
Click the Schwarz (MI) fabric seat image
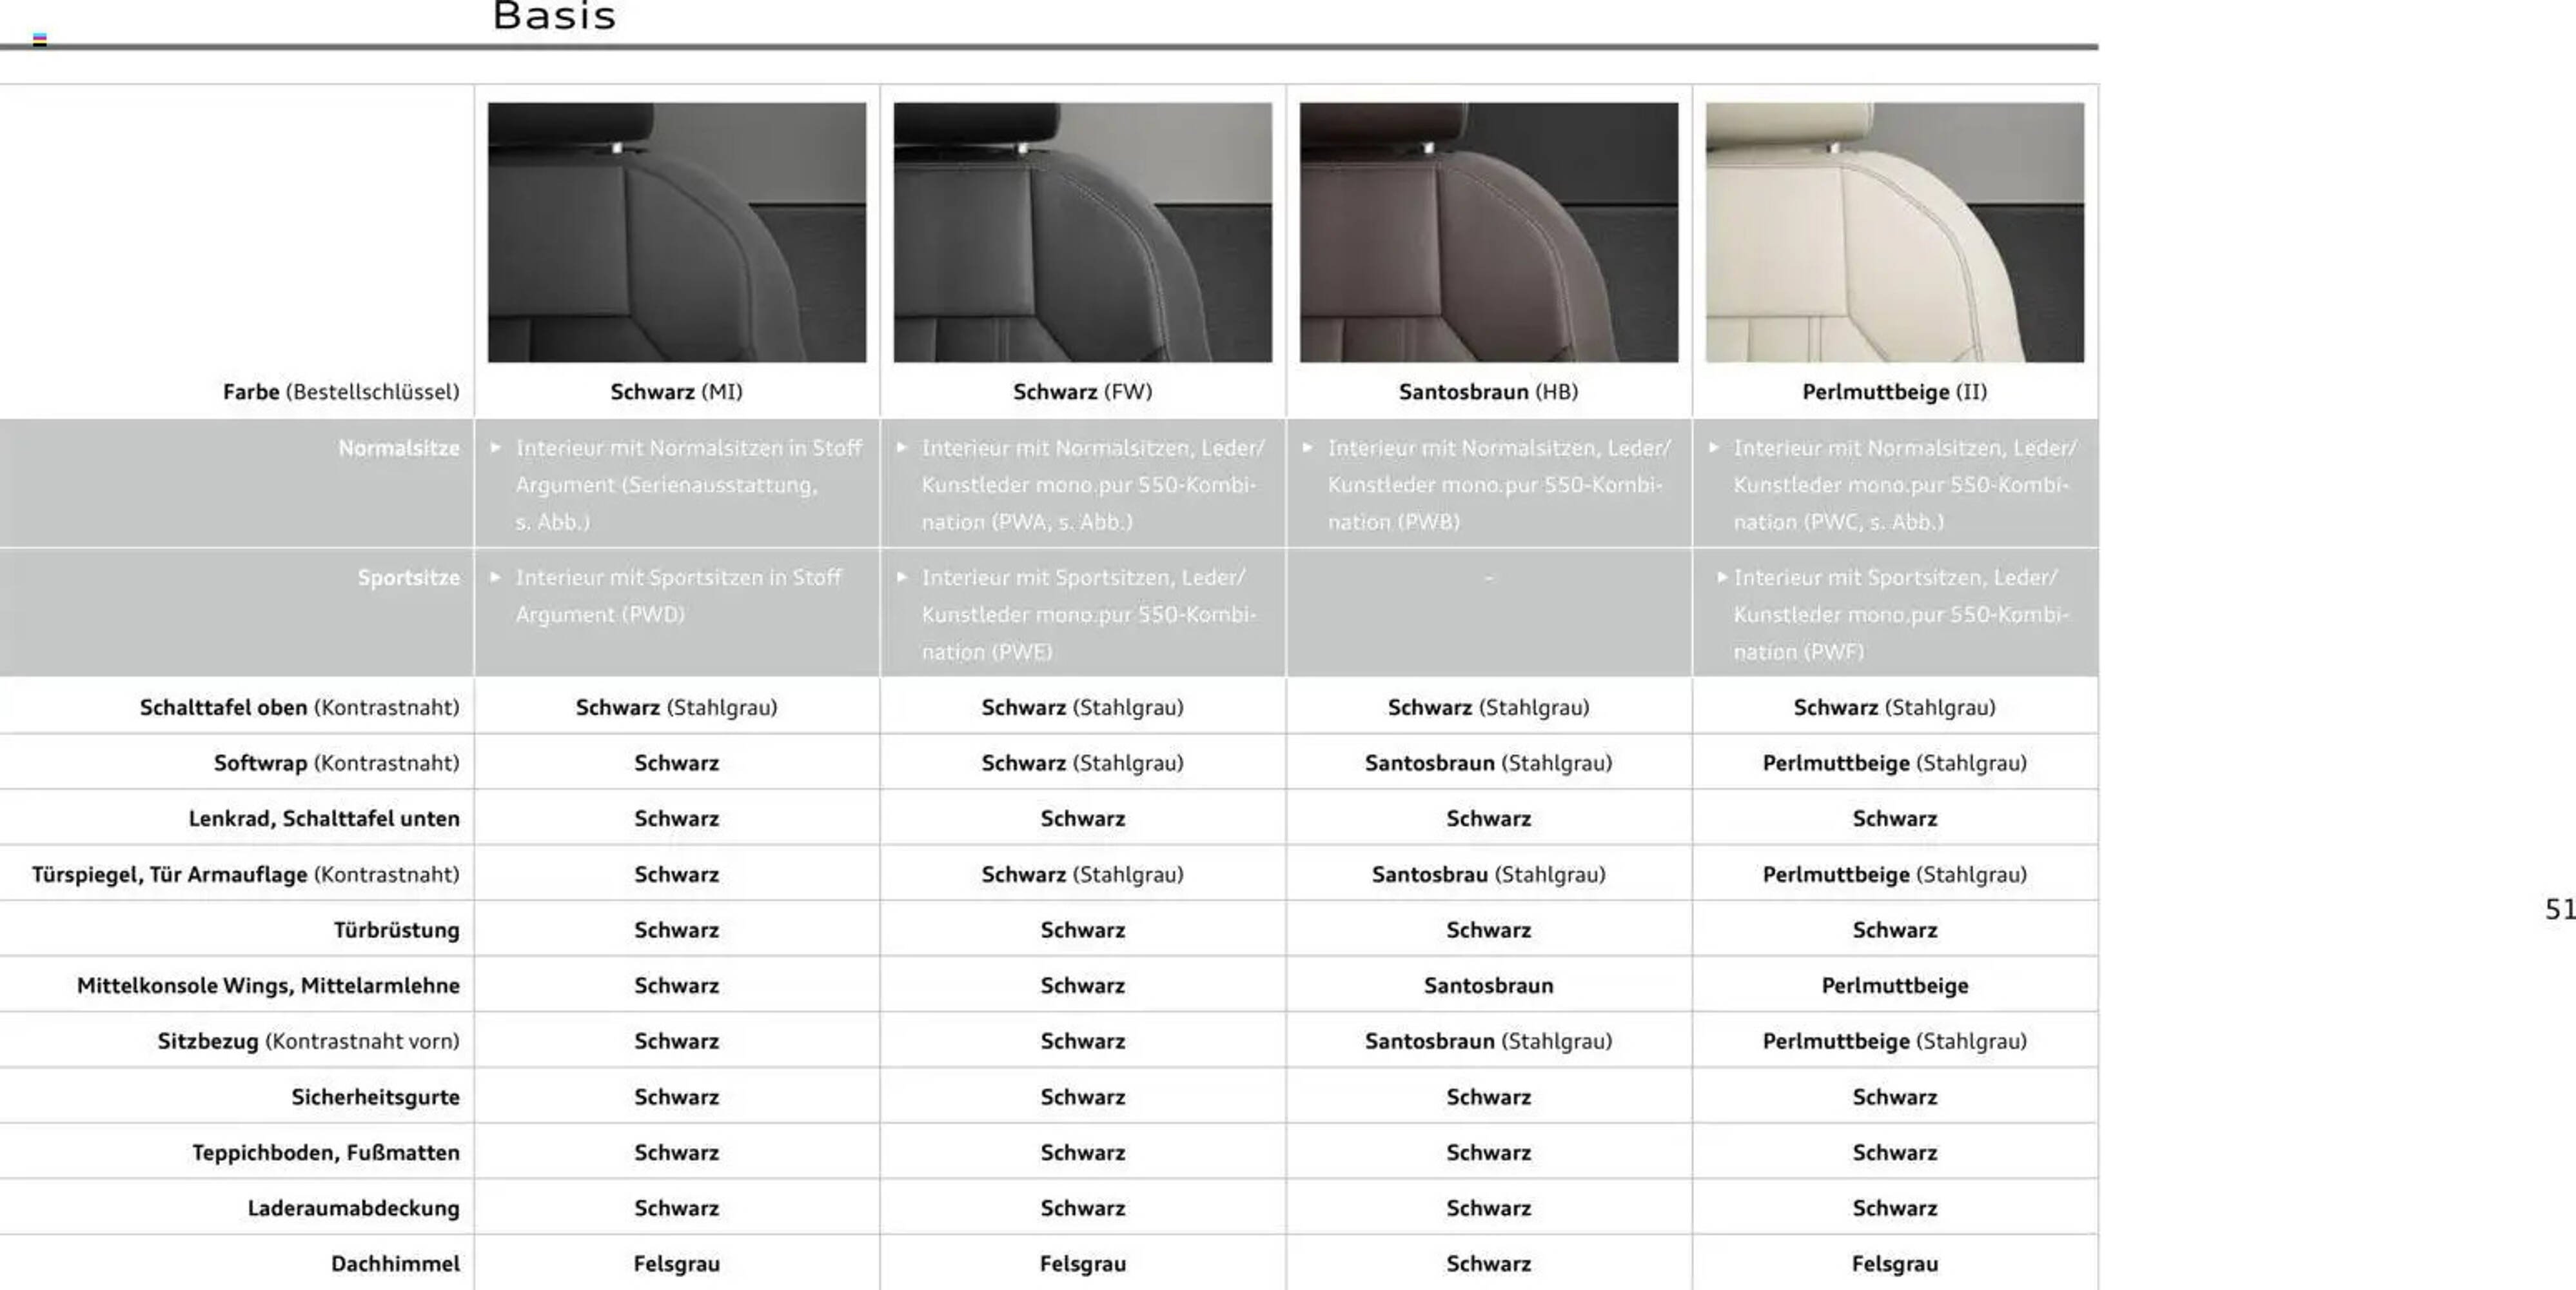click(x=677, y=232)
